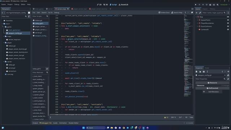Viewport: 231px width, 130px height.
Task: Toggle visibility of ExactCollisions node
Action: 228,26
